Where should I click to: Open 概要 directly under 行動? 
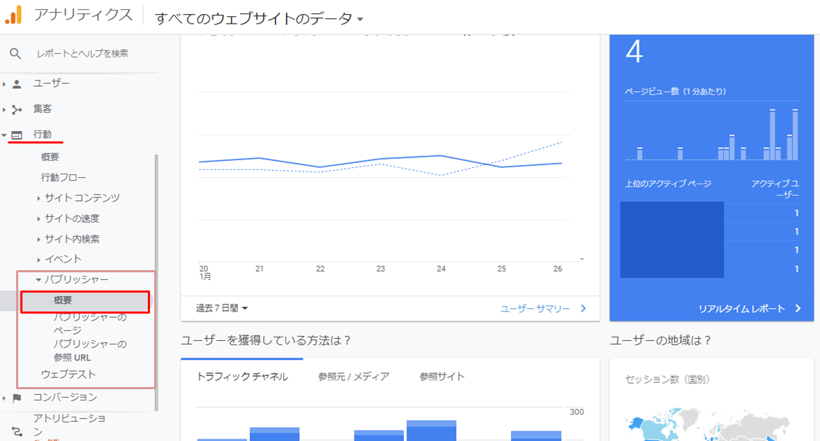click(x=50, y=157)
